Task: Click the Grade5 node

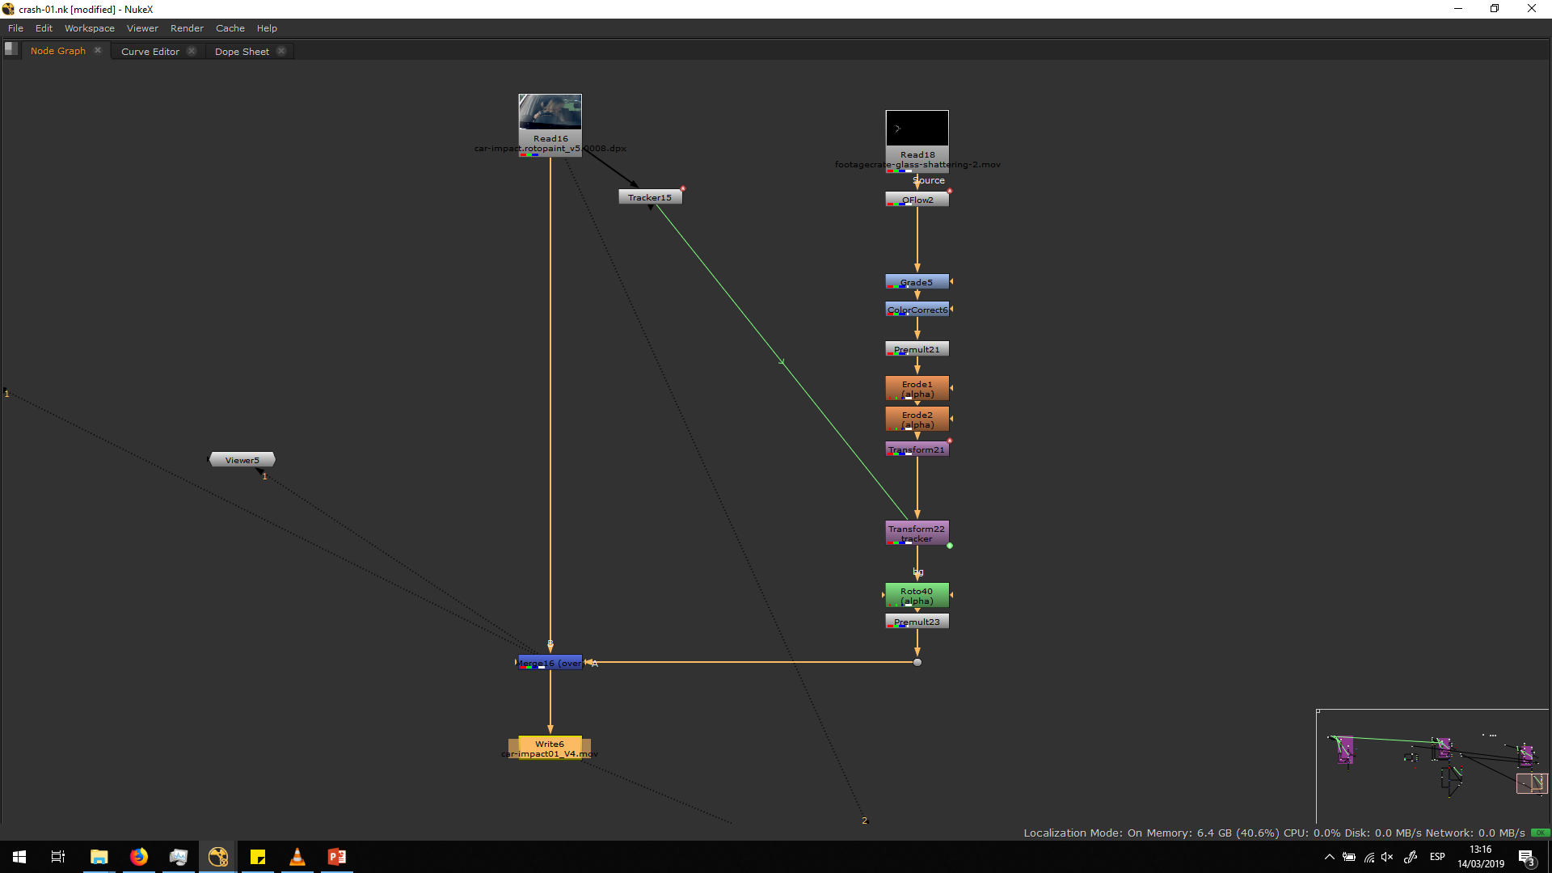Action: click(917, 282)
